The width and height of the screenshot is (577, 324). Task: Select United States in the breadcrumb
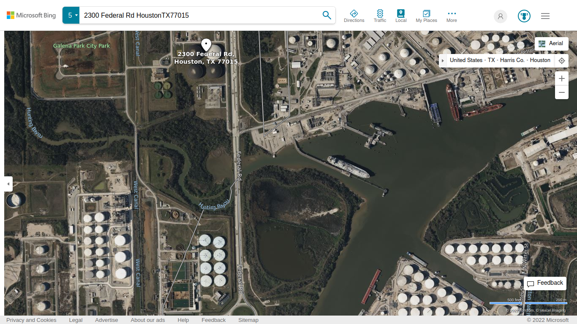point(466,60)
